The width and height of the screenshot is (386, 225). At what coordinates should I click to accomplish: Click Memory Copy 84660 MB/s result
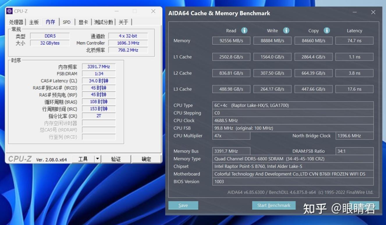point(313,41)
